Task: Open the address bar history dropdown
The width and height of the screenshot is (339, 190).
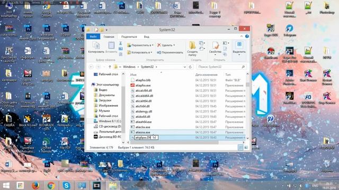Action: click(x=185, y=67)
